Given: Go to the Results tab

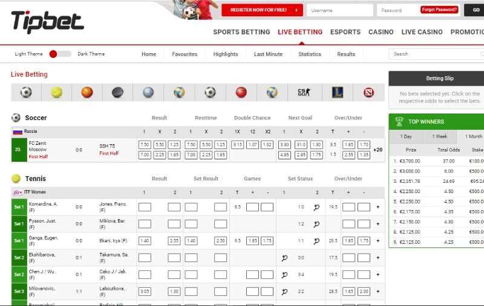Looking at the screenshot, I should [346, 54].
